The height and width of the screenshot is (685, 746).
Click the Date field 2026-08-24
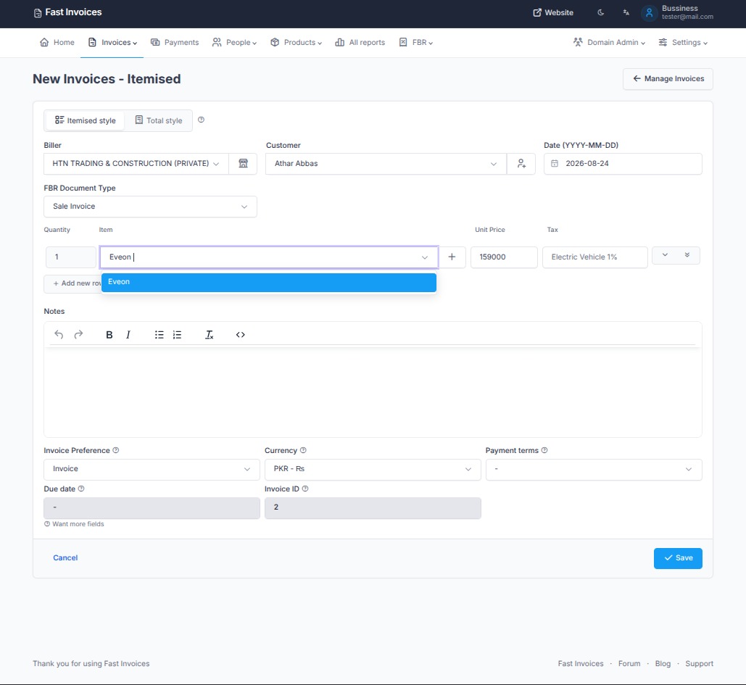click(623, 164)
